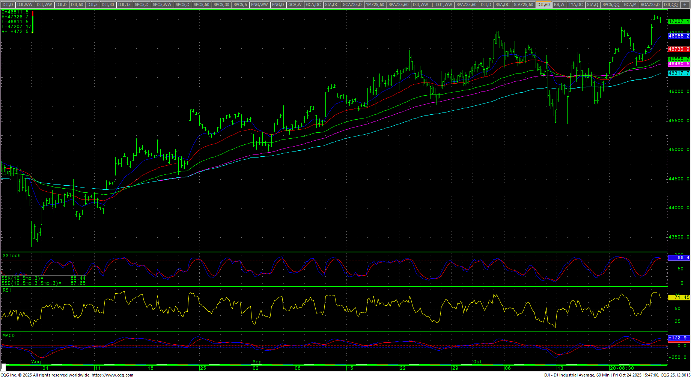Open the DJI,QQ chart tab
Viewport: 691px width, 378px height.
pyautogui.click(x=670, y=4)
